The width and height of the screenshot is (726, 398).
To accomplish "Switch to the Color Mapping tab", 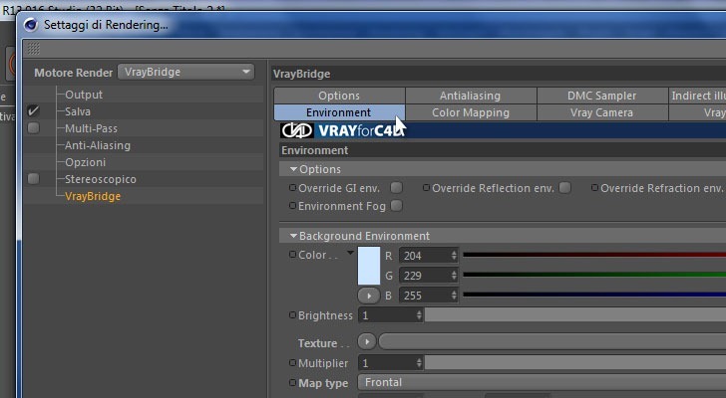I will [471, 112].
